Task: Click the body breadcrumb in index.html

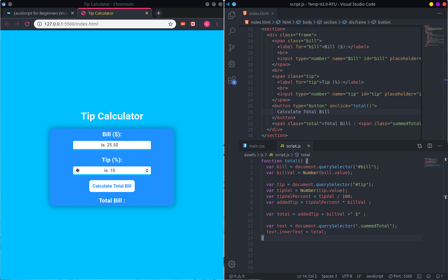Action: click(x=304, y=22)
